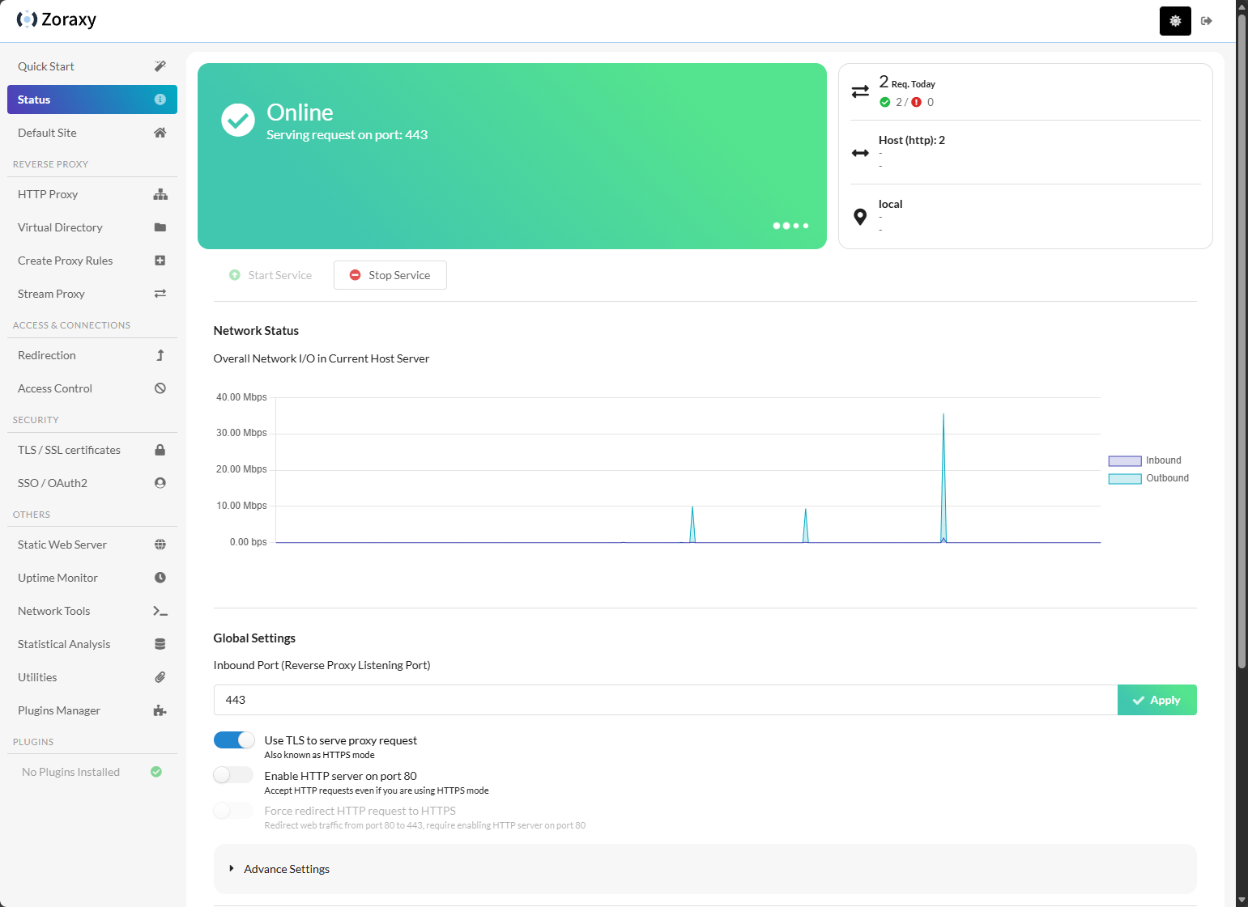Screen dimensions: 1248x907
Task: Click the red error count icon
Action: coord(917,102)
